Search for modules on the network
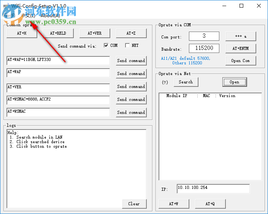 click(x=186, y=82)
